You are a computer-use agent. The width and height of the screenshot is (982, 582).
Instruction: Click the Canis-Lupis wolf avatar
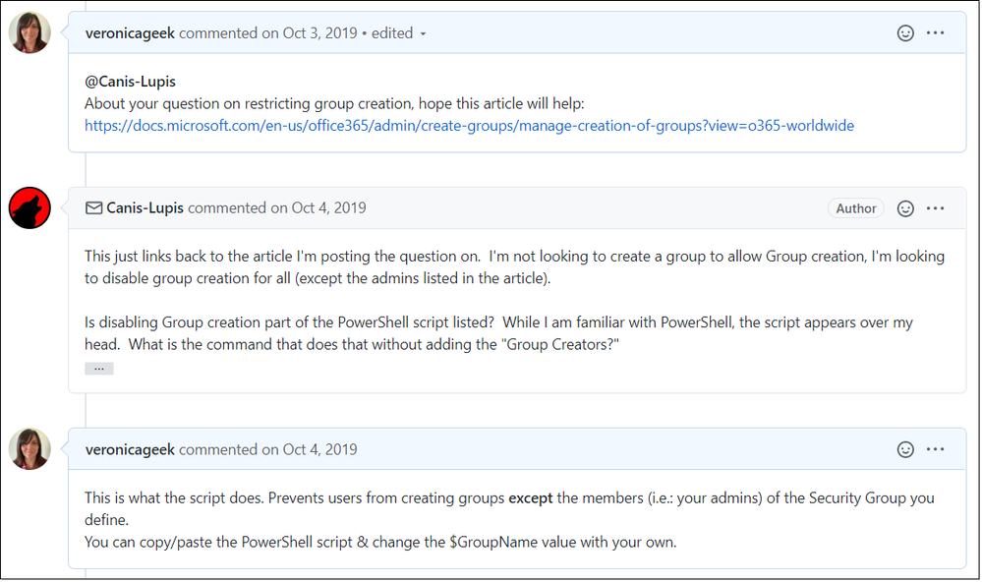point(29,207)
